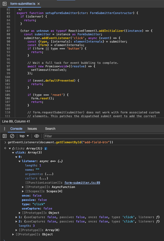Viewport: 164px width, 241px height.
Task: Select the Console tab
Action: click(x=16, y=129)
